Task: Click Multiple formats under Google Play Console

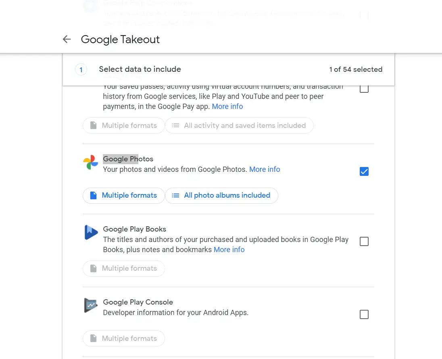Action: [x=124, y=338]
